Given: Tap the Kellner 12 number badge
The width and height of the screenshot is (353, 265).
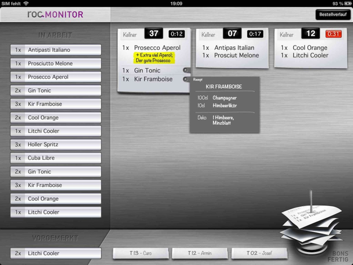Looking at the screenshot, I should 311,33.
